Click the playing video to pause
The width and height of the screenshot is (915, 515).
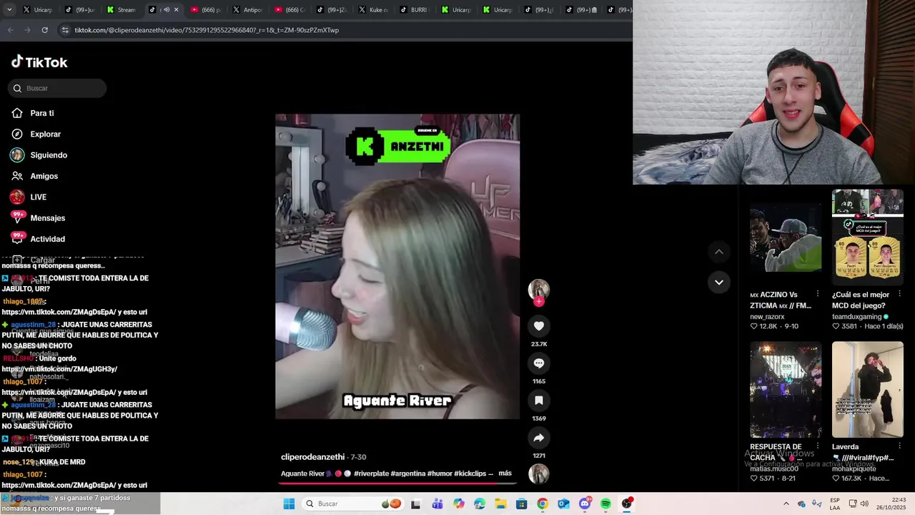(397, 266)
